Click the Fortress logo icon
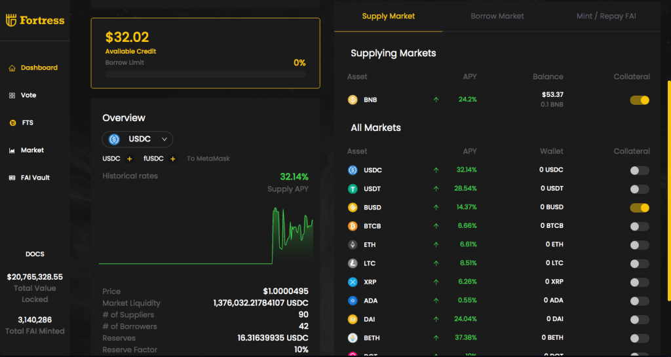Image resolution: width=671 pixels, height=357 pixels. click(x=11, y=20)
